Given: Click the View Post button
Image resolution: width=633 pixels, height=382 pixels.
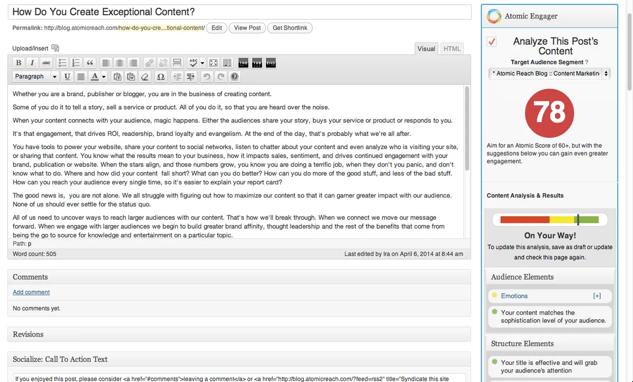Looking at the screenshot, I should [x=247, y=28].
